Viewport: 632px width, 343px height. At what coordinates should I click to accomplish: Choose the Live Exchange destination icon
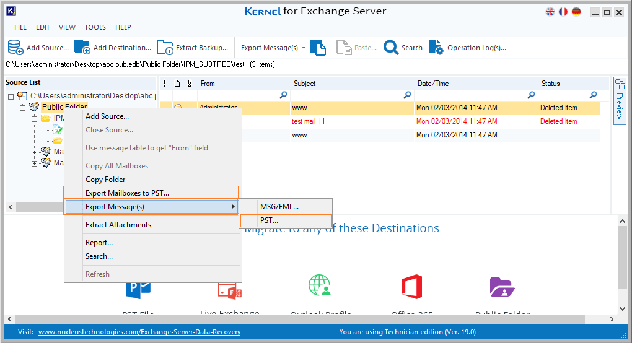click(x=230, y=290)
